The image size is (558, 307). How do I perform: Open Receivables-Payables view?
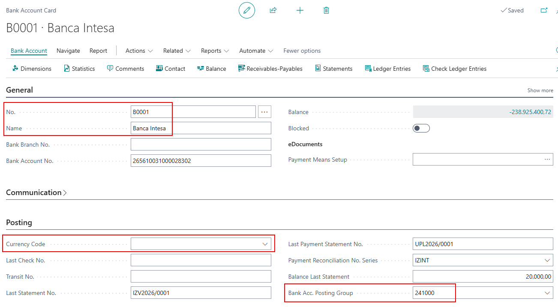(x=270, y=69)
